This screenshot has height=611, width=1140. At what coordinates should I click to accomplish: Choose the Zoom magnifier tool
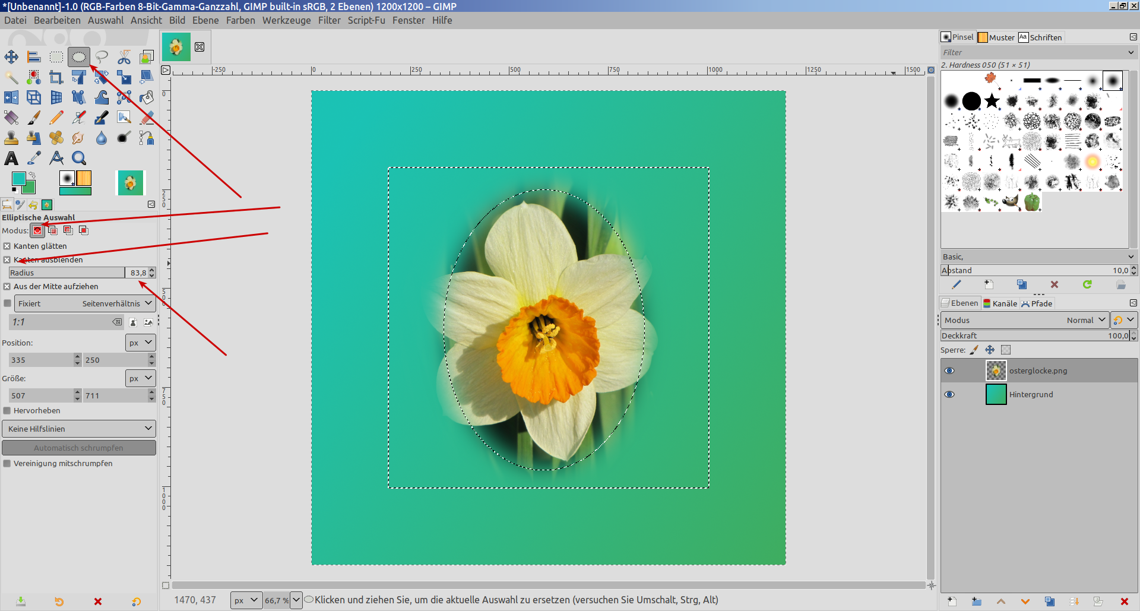pyautogui.click(x=79, y=159)
